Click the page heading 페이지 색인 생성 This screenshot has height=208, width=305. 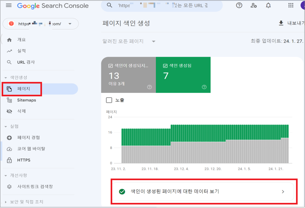pos(126,23)
